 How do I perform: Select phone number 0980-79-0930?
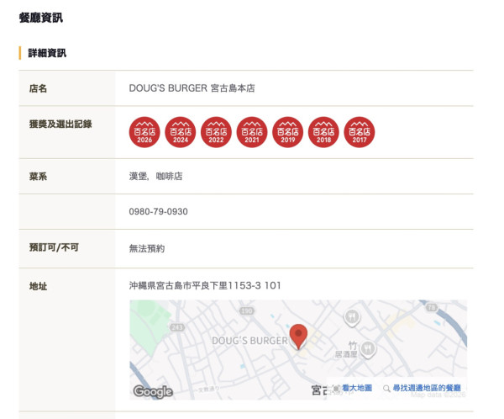(159, 211)
